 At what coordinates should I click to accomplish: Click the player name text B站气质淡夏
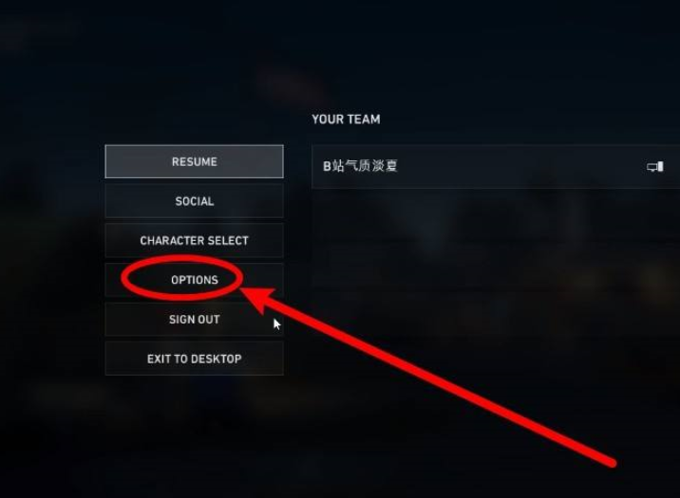point(360,166)
